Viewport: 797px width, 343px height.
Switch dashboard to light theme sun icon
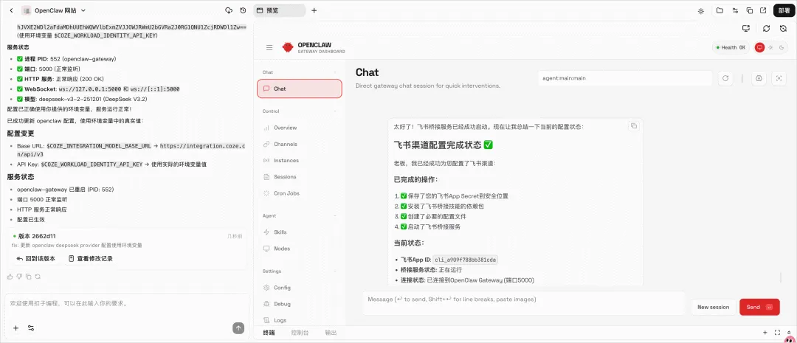(x=771, y=47)
